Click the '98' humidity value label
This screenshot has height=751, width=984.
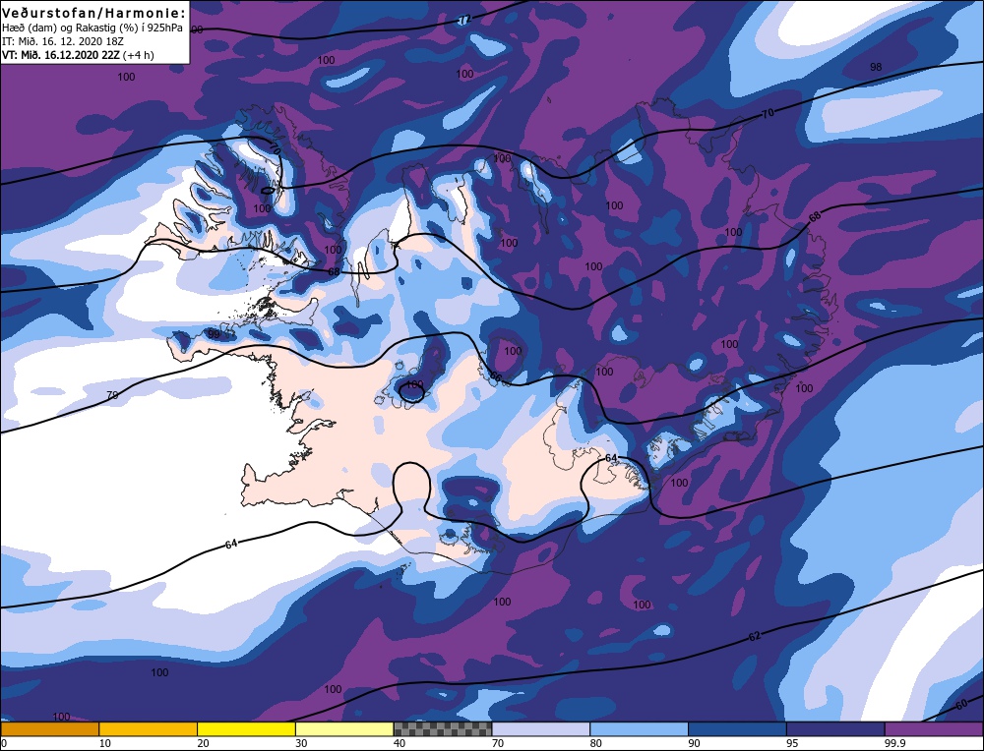(876, 67)
